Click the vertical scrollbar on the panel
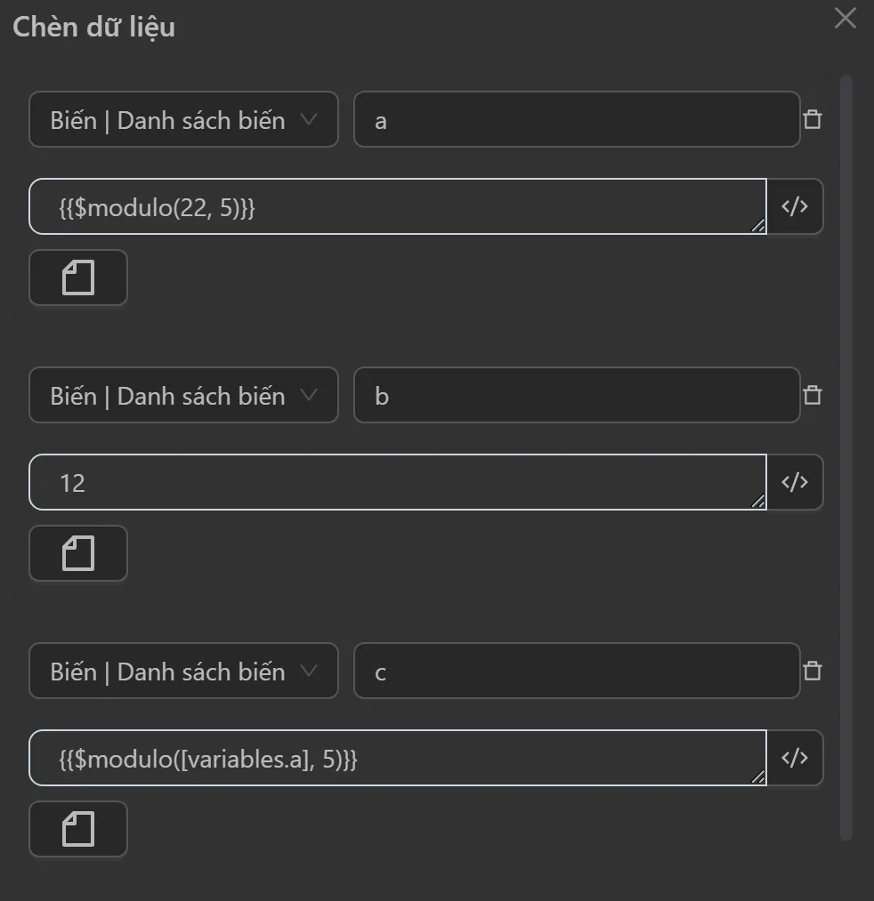 (x=846, y=445)
